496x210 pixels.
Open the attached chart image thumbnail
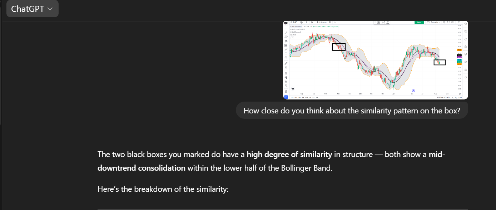(376, 60)
